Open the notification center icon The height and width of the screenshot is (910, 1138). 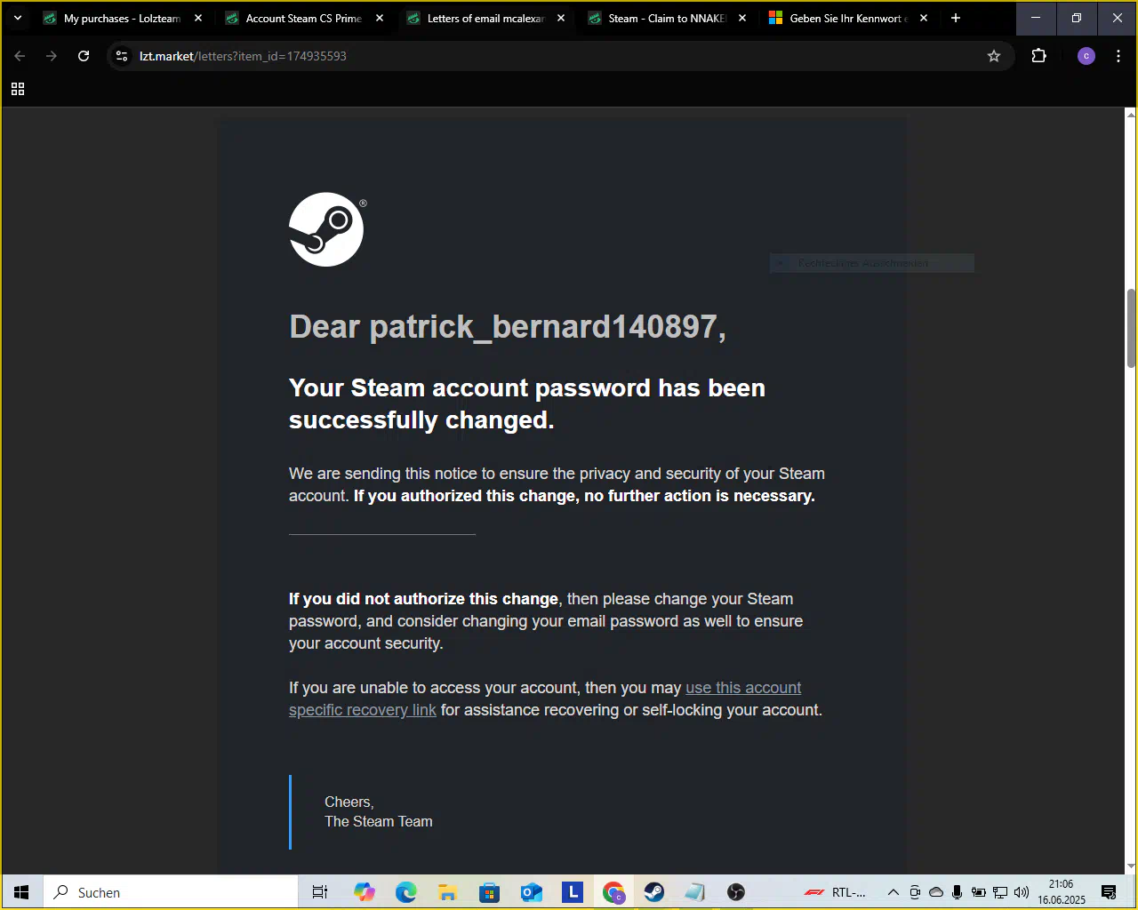1109,892
